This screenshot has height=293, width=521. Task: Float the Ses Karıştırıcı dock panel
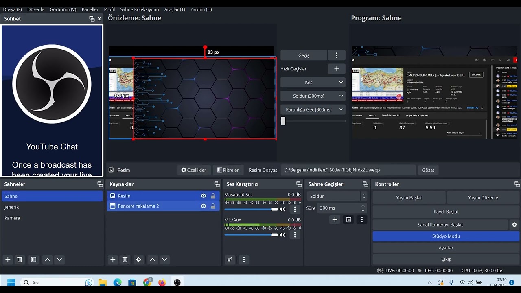point(299,184)
